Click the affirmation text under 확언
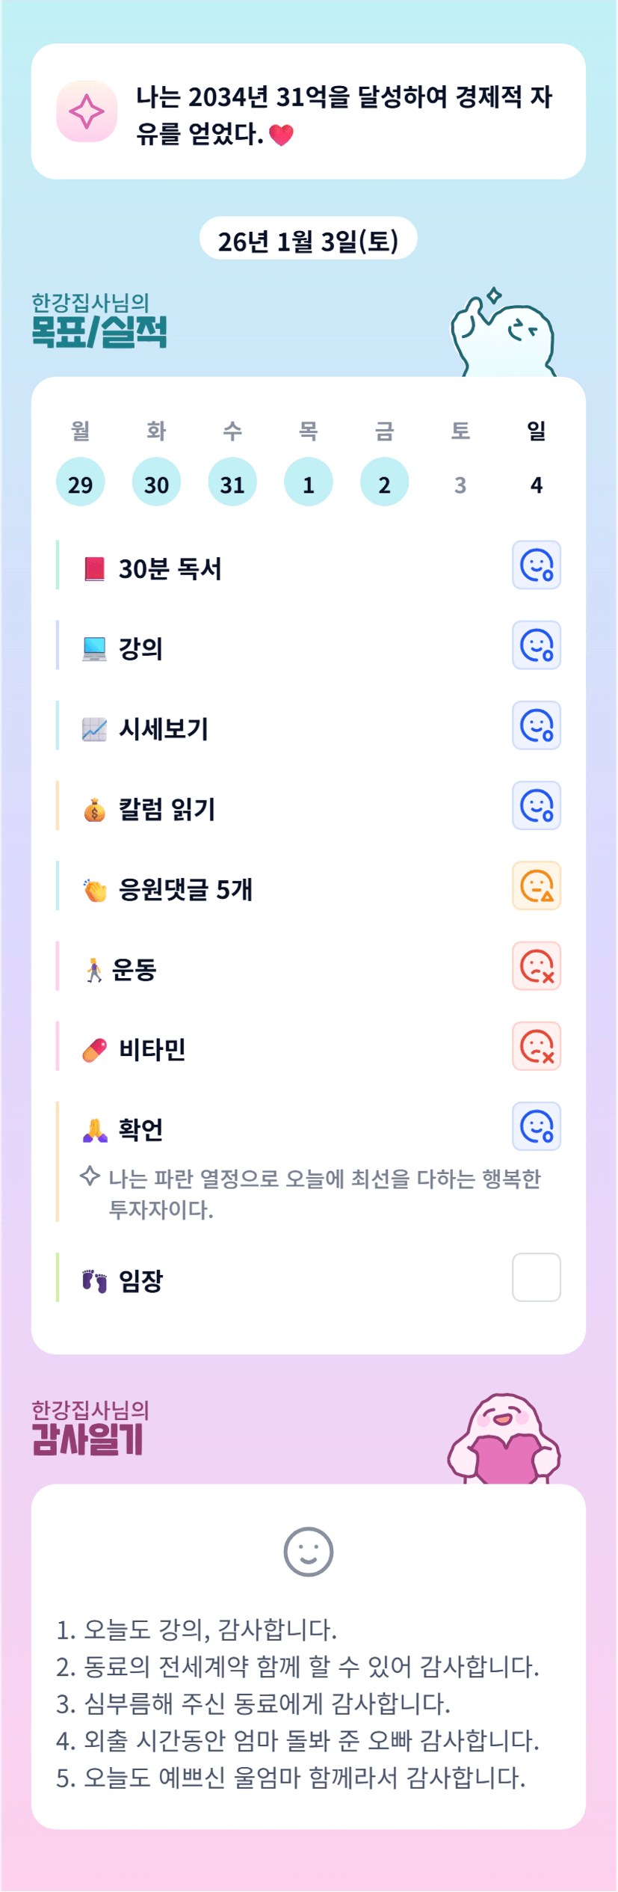 click(324, 1193)
